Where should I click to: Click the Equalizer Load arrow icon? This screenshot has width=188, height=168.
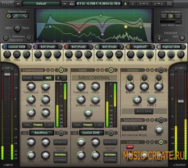tap(159, 37)
